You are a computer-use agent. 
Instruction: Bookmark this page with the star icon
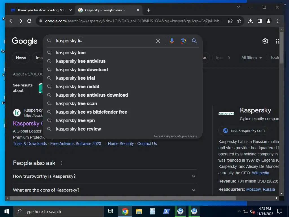click(x=239, y=21)
